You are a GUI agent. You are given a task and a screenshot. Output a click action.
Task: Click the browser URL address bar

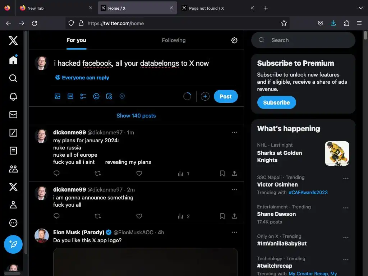click(178, 23)
